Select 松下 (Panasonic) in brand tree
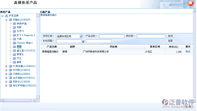197x111 pixels. (x=26, y=35)
